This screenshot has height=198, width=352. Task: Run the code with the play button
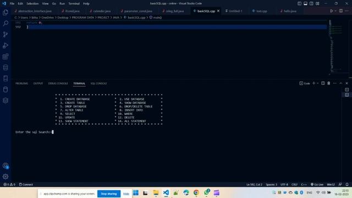tap(331, 11)
